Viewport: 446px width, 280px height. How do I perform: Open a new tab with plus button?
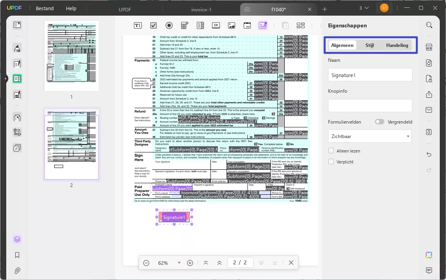325,9
